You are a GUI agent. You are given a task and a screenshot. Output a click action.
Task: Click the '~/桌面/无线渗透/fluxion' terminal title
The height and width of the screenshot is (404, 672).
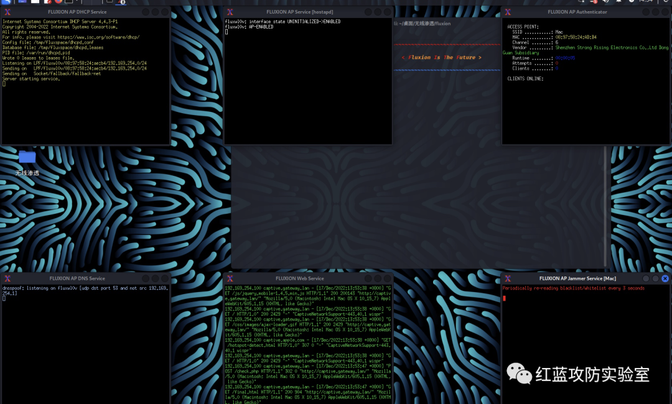click(x=424, y=24)
